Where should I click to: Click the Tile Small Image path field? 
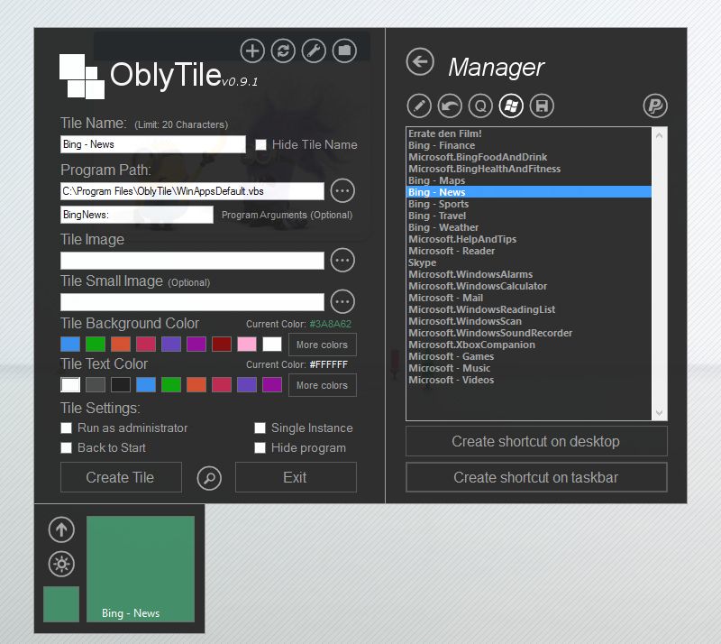click(192, 302)
